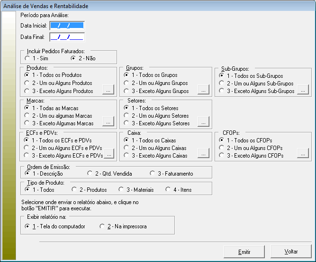Select '2 - Um ou Alguns Sub-Grupos'
The height and width of the screenshot is (262, 316).
point(222,84)
